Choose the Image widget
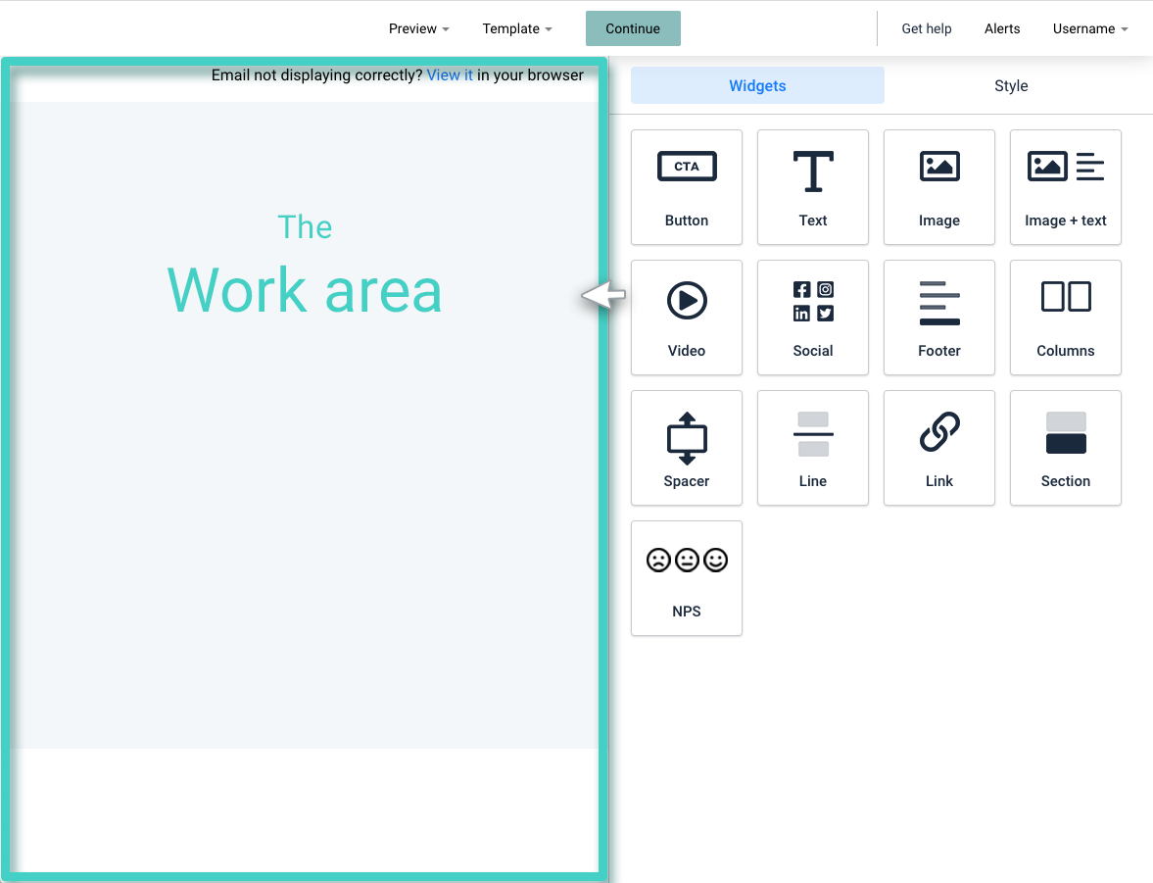The width and height of the screenshot is (1153, 883). [939, 187]
